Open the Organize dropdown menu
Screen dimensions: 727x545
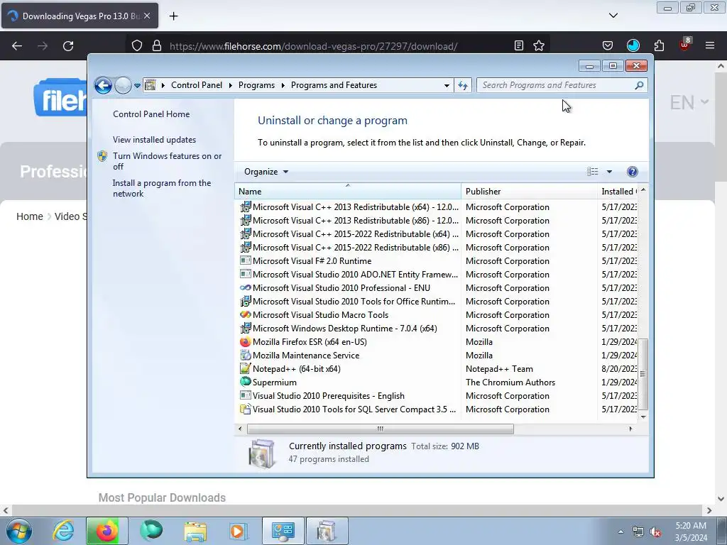(266, 172)
